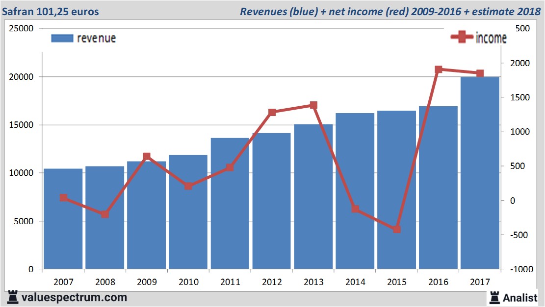Viewport: 545px width, 307px height.
Task: Pick the 2014 red income data point
Action: tap(355, 209)
